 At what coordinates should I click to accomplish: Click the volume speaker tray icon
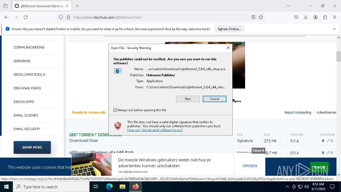click(307, 187)
